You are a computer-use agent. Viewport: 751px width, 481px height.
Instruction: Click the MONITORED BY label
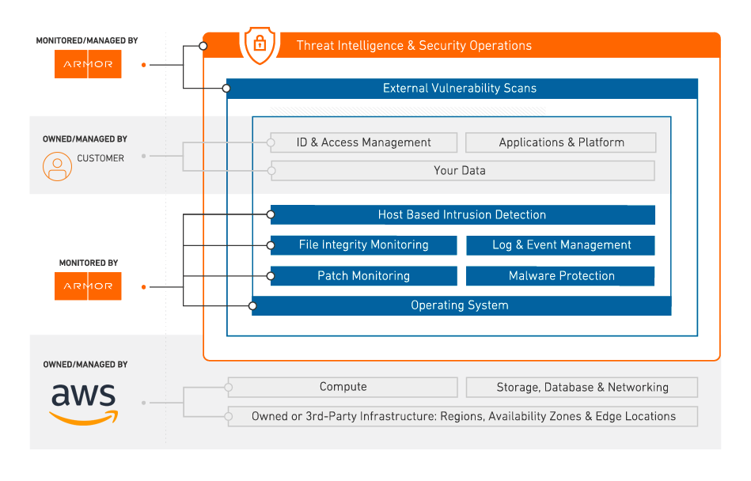coord(88,263)
